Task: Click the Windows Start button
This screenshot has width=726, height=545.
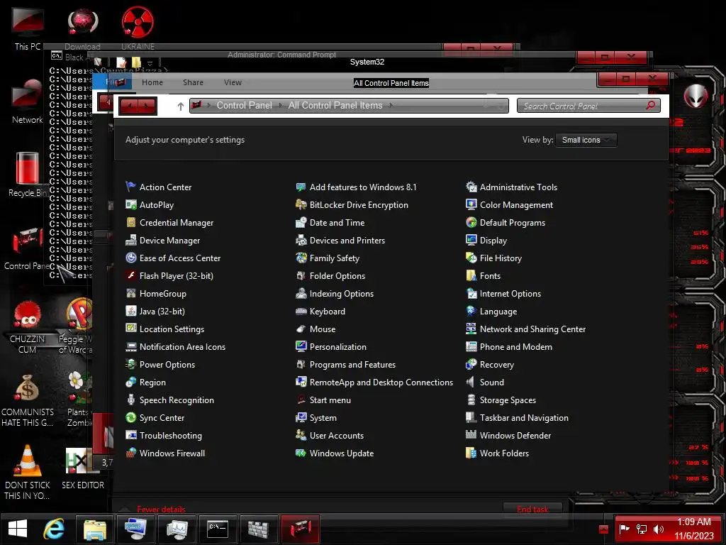Action: 18,529
